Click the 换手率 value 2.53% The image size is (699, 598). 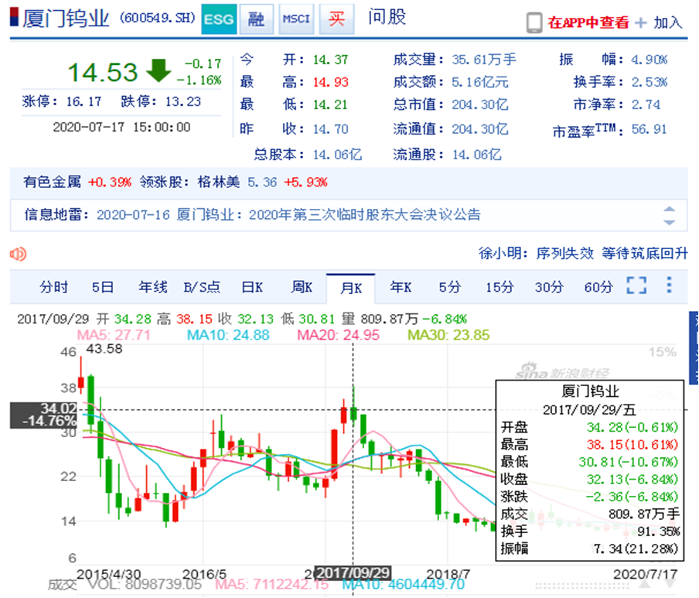point(649,82)
